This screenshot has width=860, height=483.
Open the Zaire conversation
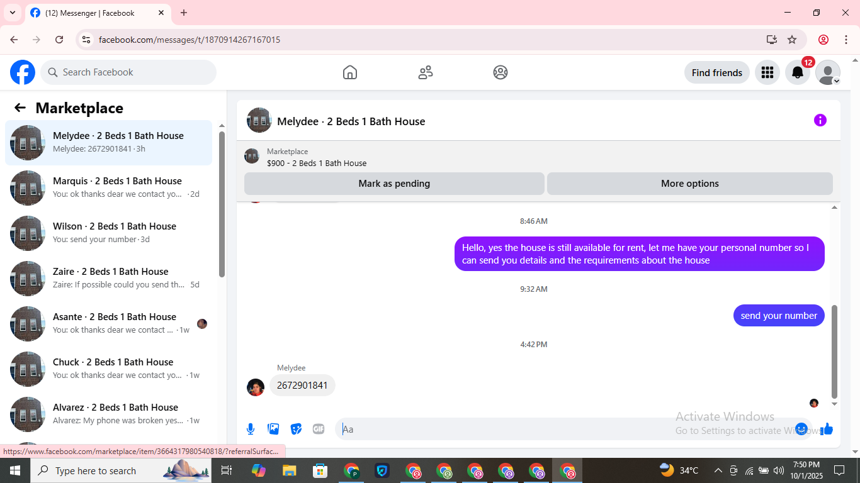[x=108, y=279]
